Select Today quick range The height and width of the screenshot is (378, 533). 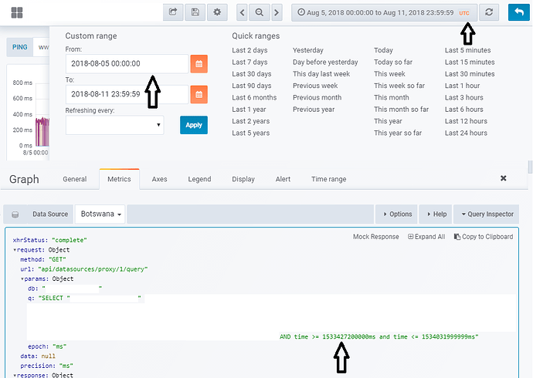click(x=383, y=50)
